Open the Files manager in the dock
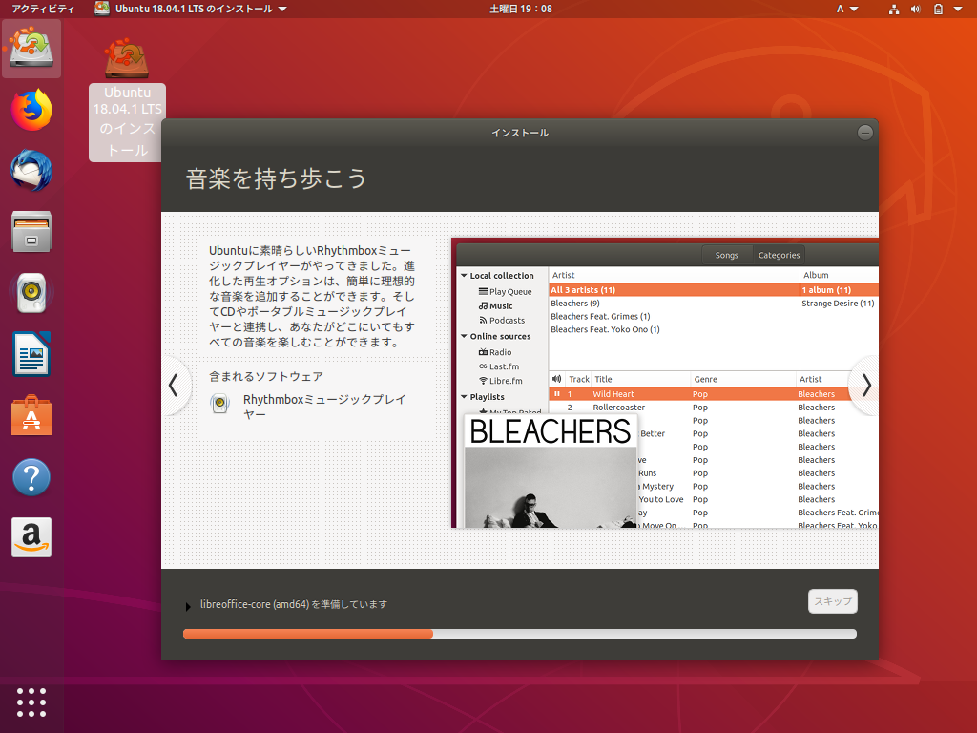 31,232
